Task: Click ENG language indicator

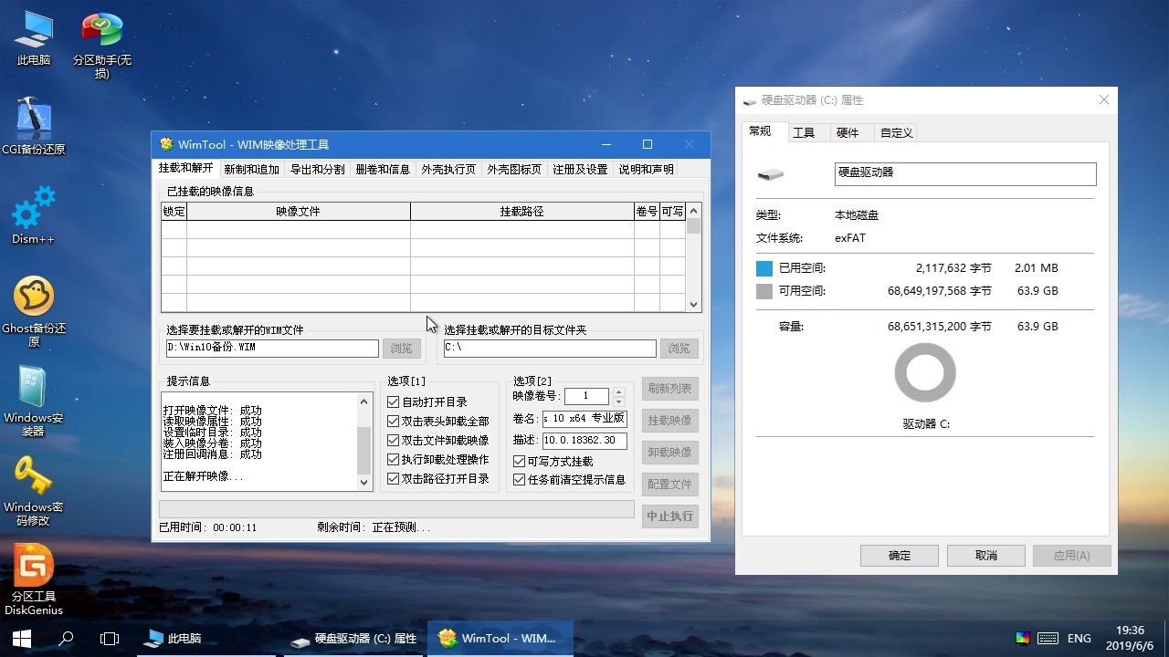Action: 1079,639
